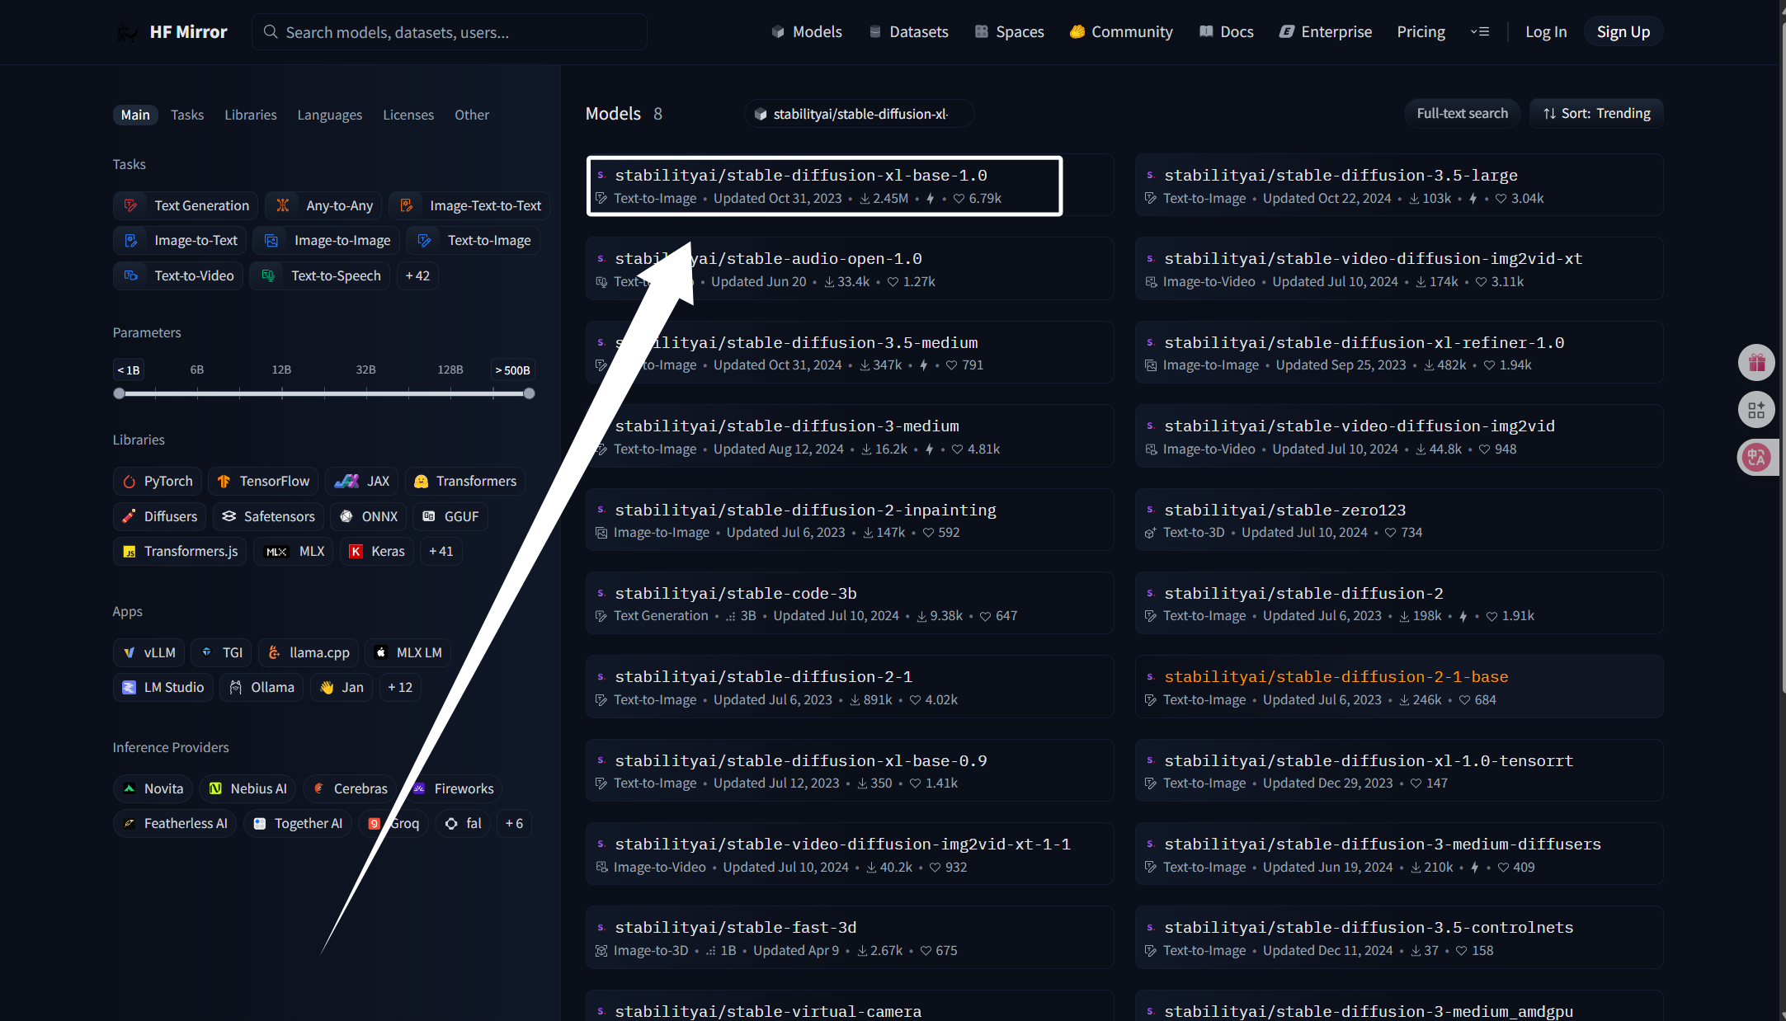Image resolution: width=1786 pixels, height=1021 pixels.
Task: Click the Sign Up button
Action: click(1623, 32)
